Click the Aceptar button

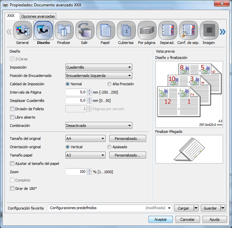(161, 220)
